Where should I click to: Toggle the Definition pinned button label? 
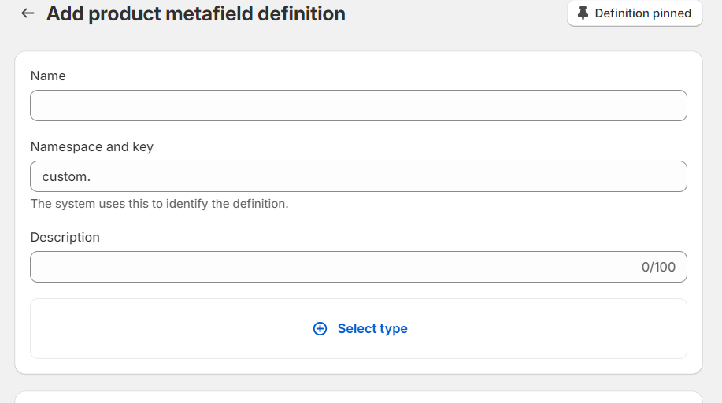point(642,13)
